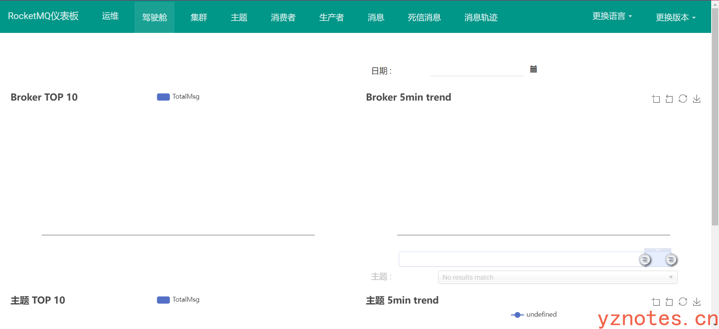
Task: Download Broker 5min trend chart as image
Action: tap(697, 99)
